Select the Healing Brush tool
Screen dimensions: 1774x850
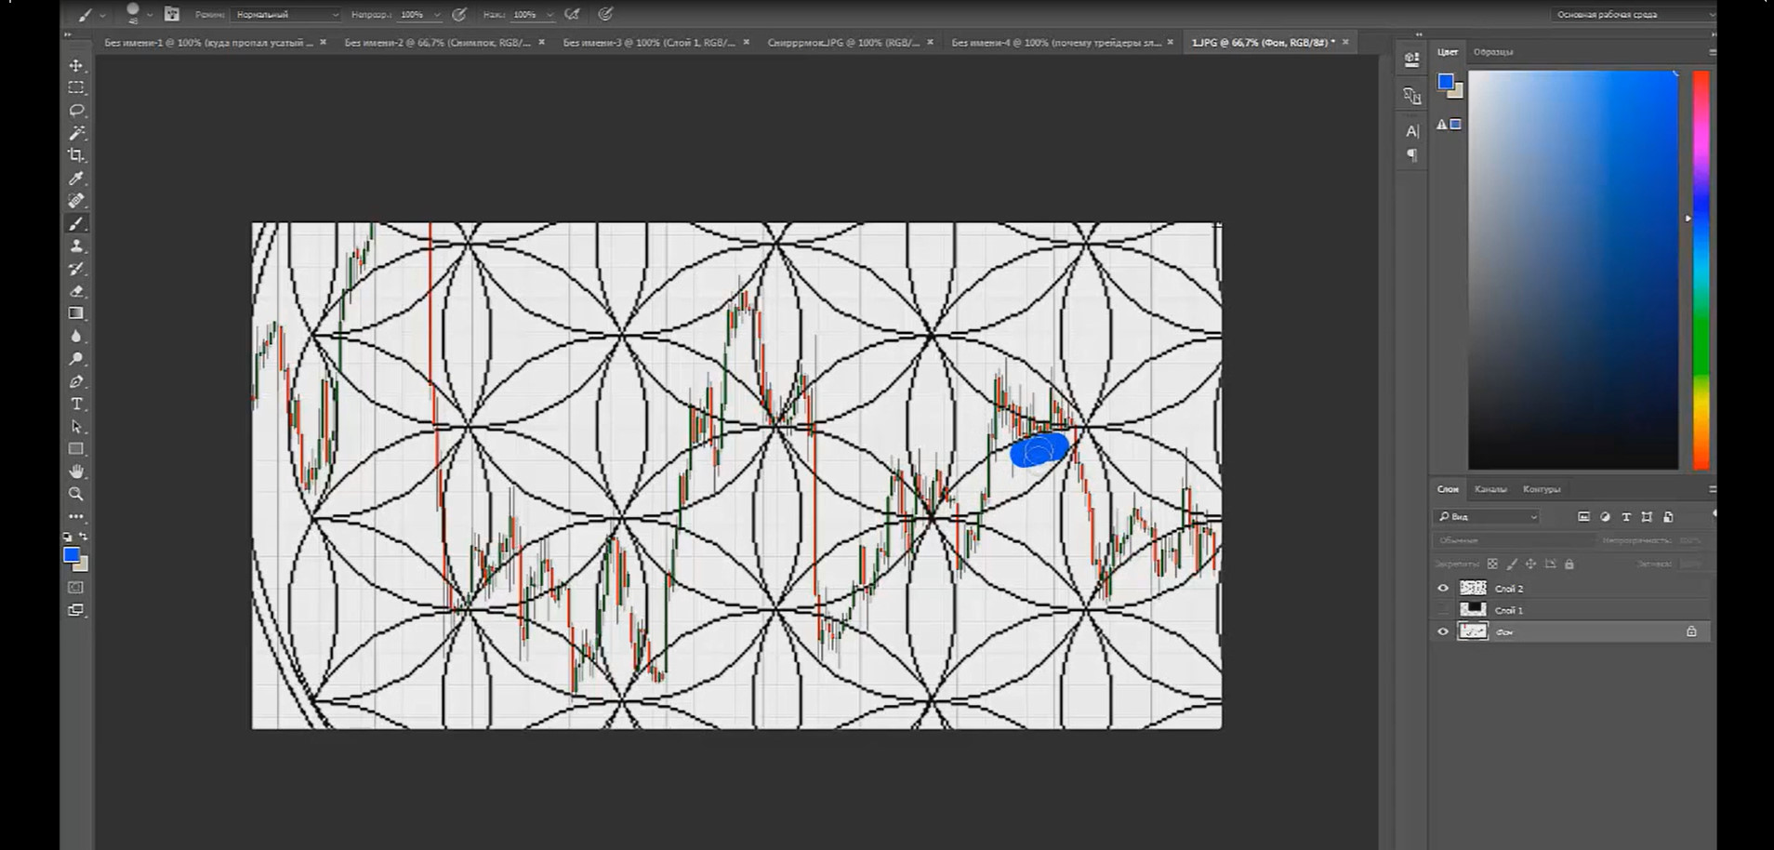76,201
